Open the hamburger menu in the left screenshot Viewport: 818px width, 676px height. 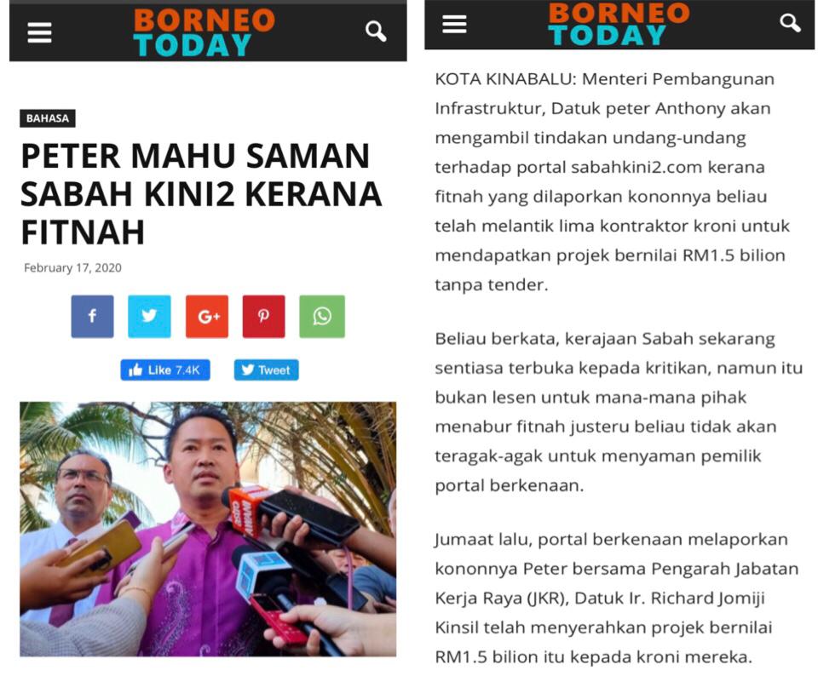[39, 33]
